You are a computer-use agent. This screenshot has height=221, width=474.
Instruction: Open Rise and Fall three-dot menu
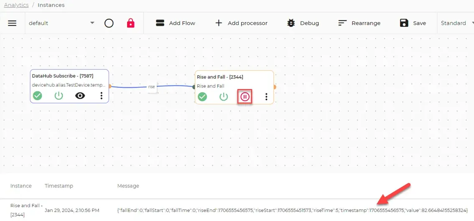coord(266,97)
